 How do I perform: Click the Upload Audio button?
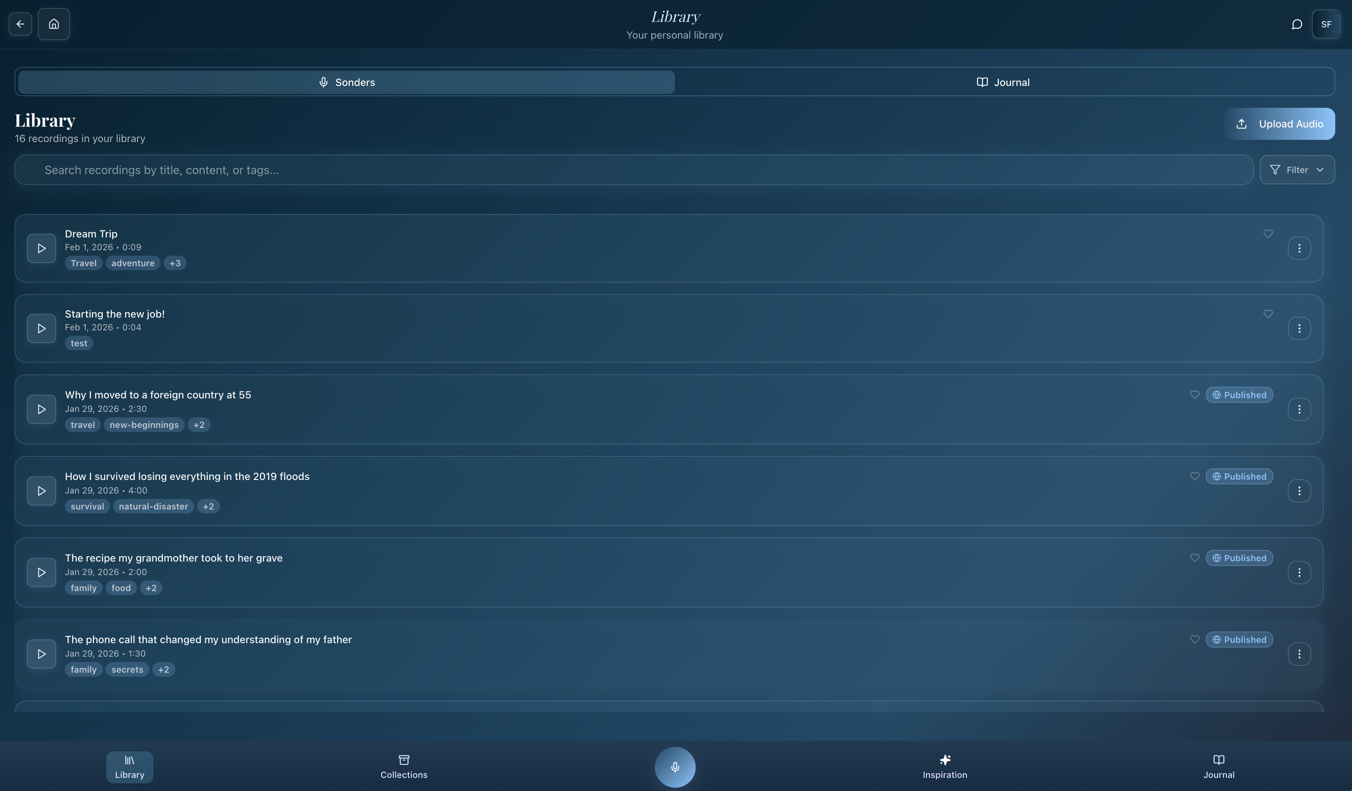pos(1280,123)
